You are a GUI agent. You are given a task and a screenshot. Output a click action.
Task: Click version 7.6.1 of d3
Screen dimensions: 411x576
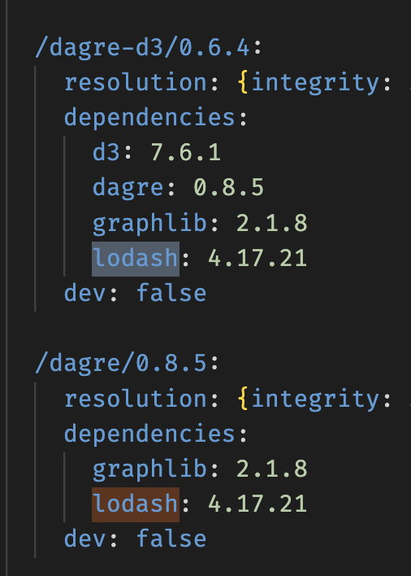[185, 153]
